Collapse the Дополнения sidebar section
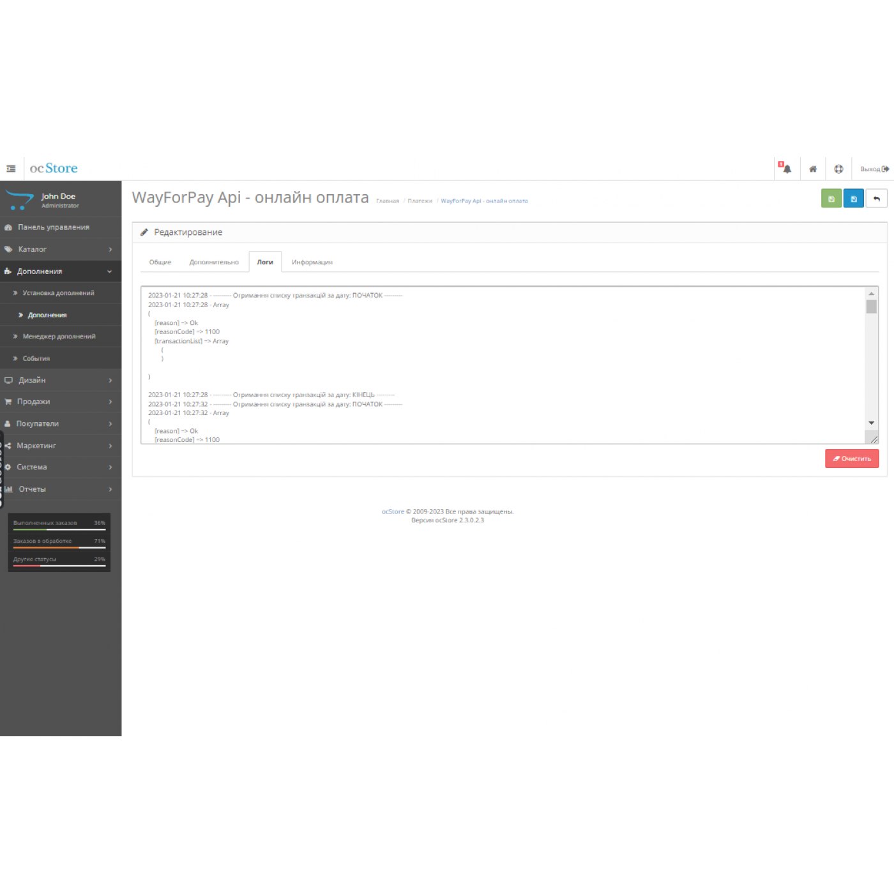Screen dimensions: 894x894 coord(61,271)
